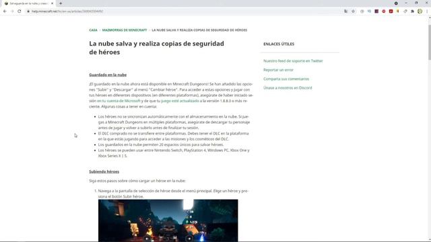The image size is (431, 242).
Task: Click the page's vertical scrollbar thumb
Action: pos(430,42)
